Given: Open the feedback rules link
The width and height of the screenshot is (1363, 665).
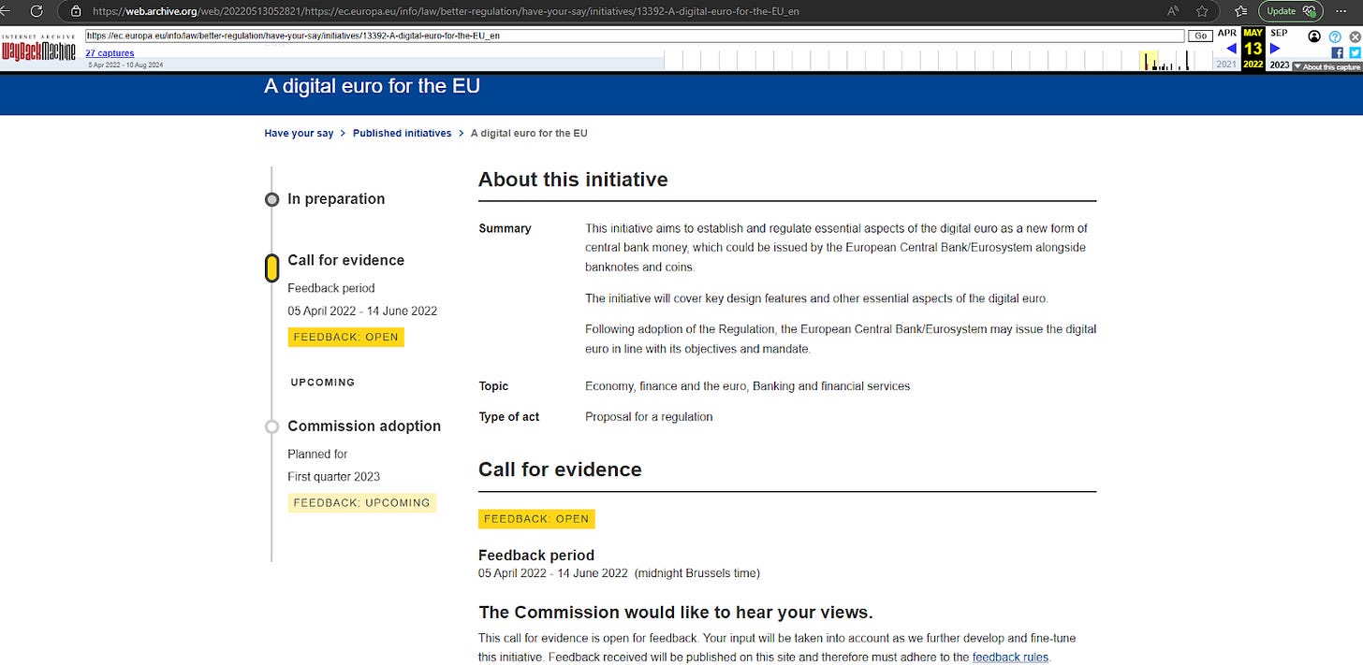Looking at the screenshot, I should (x=1010, y=657).
